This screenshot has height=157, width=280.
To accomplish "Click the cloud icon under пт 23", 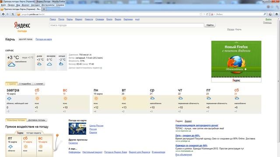I will tap(209, 98).
